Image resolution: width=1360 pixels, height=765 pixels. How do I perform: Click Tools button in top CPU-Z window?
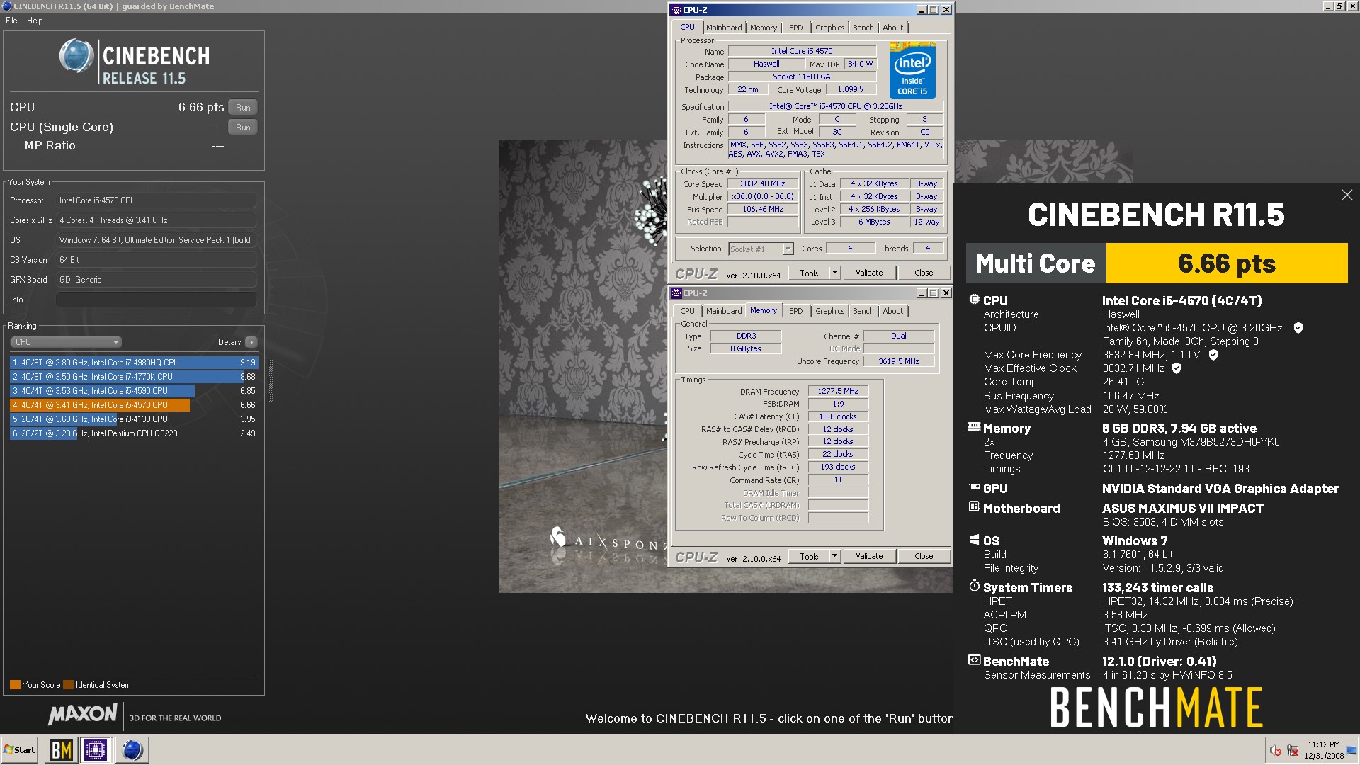pos(809,273)
